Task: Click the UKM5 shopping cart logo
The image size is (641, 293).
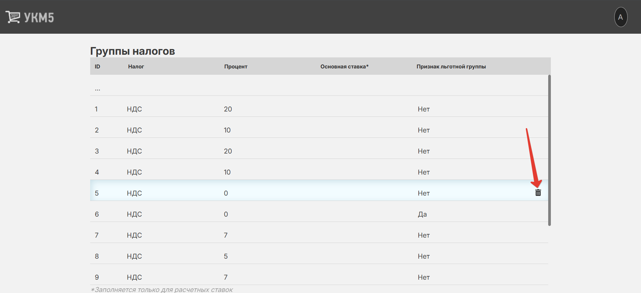Action: [29, 17]
